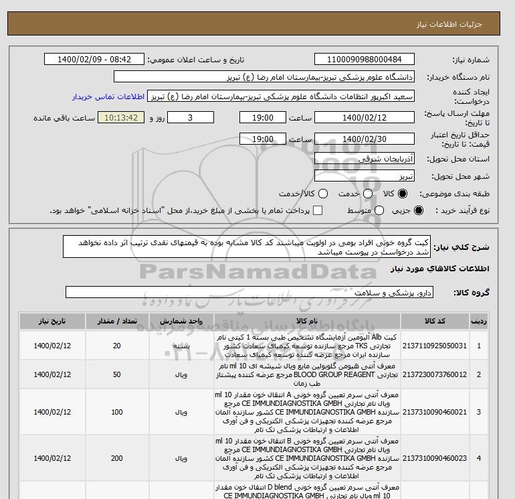Click the delivery province field آذربایجان شرقی
This screenshot has height=499, width=515.
point(365,159)
